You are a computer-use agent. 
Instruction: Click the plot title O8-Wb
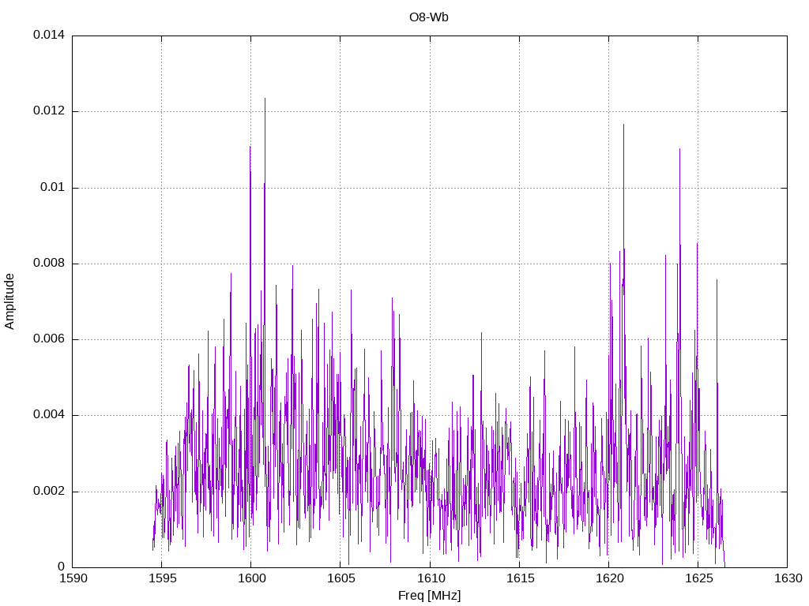point(429,17)
